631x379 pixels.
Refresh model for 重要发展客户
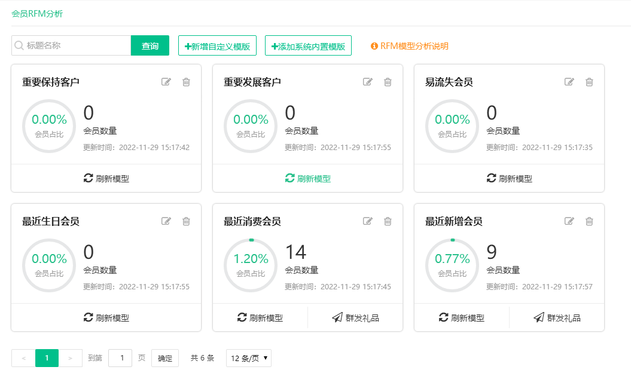[x=307, y=178]
